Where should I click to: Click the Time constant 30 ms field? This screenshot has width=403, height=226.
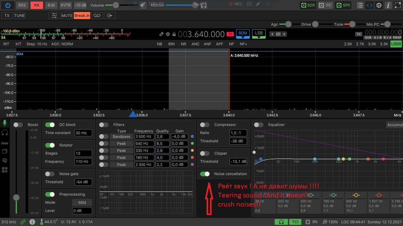(83, 133)
